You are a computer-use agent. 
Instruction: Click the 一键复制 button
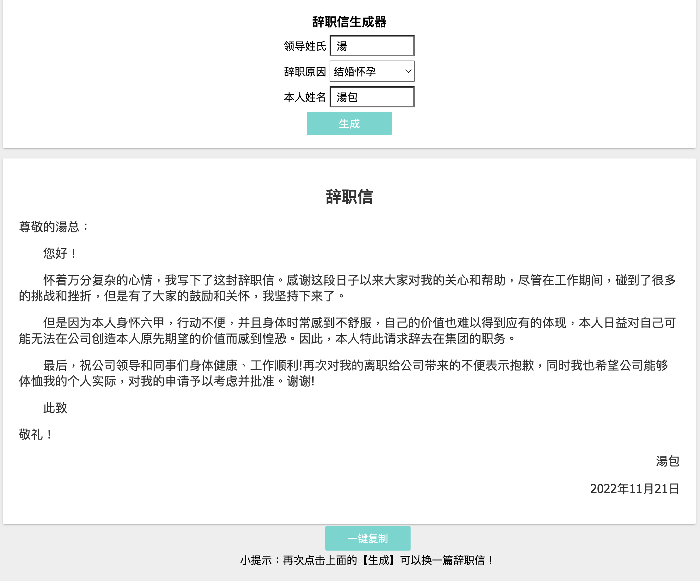(x=368, y=538)
